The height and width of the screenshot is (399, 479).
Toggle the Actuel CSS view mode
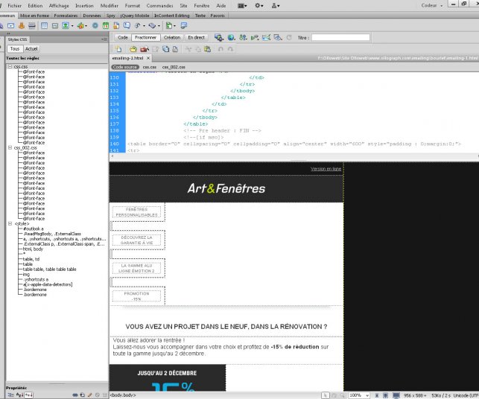[x=31, y=48]
